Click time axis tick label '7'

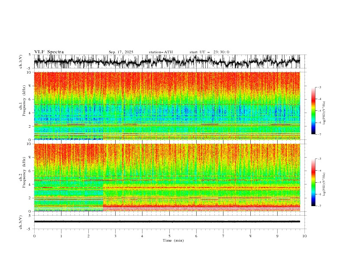tap(223, 236)
